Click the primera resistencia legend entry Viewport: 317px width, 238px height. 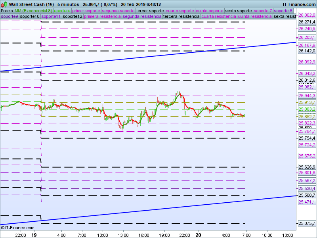(x=103, y=17)
